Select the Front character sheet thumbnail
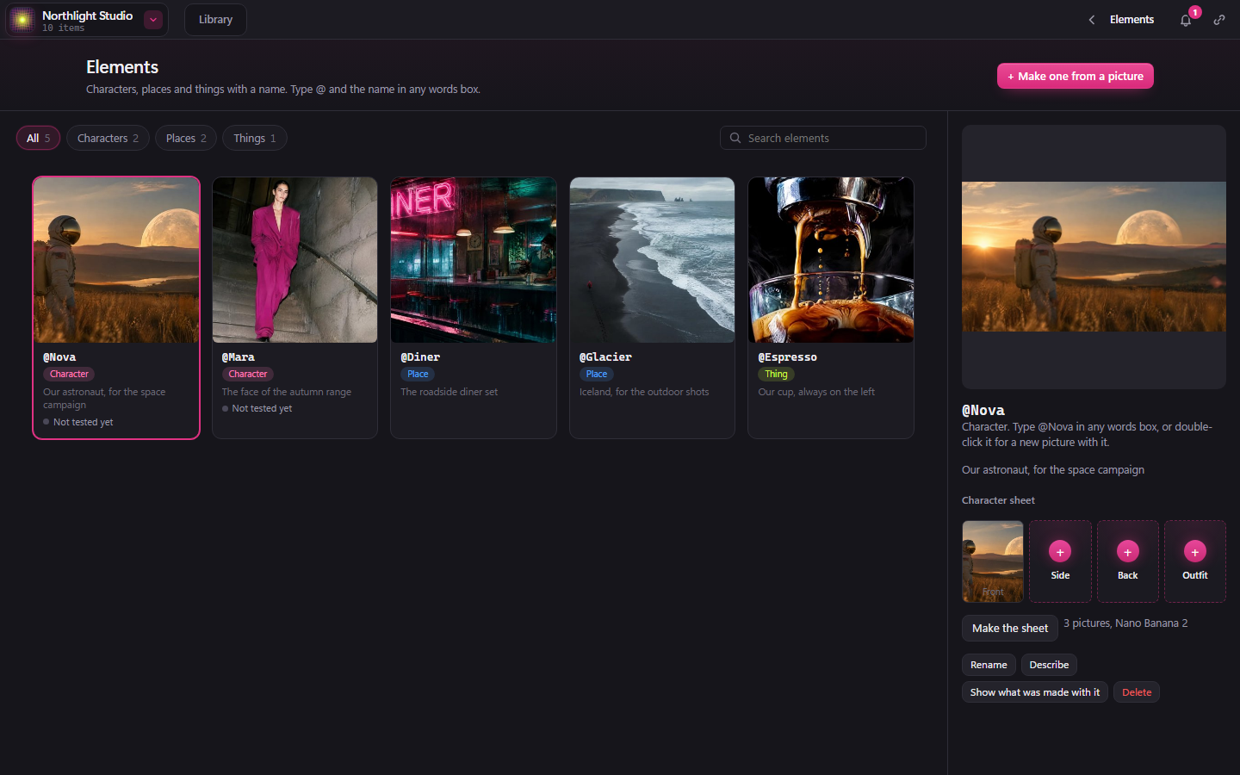The height and width of the screenshot is (775, 1240). (993, 561)
